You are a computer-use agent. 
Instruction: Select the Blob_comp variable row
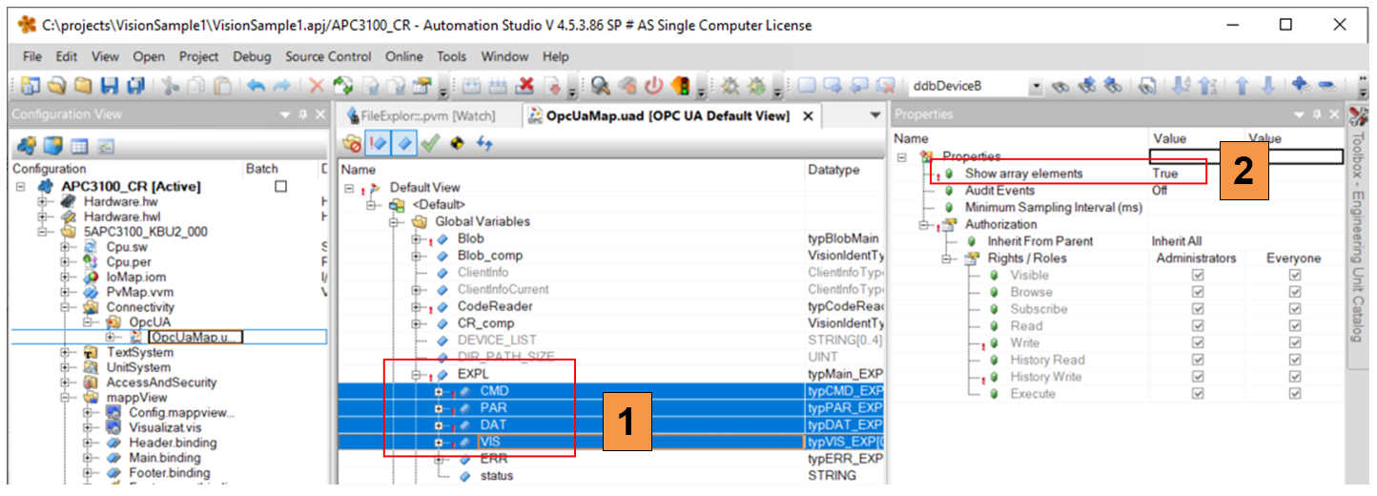tap(489, 256)
